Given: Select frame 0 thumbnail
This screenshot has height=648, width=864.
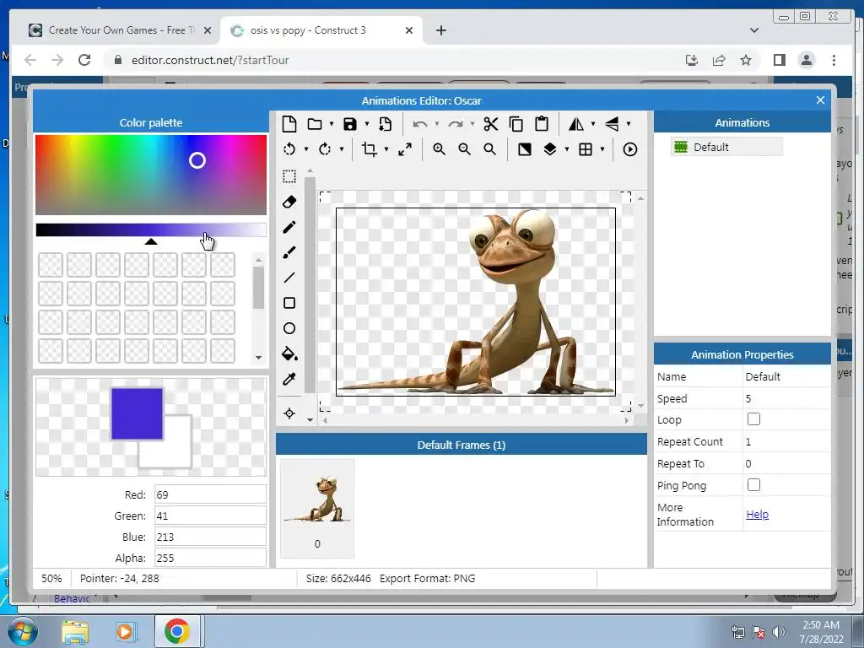Looking at the screenshot, I should point(317,509).
